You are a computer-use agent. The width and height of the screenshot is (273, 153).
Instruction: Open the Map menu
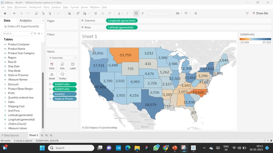65,7
